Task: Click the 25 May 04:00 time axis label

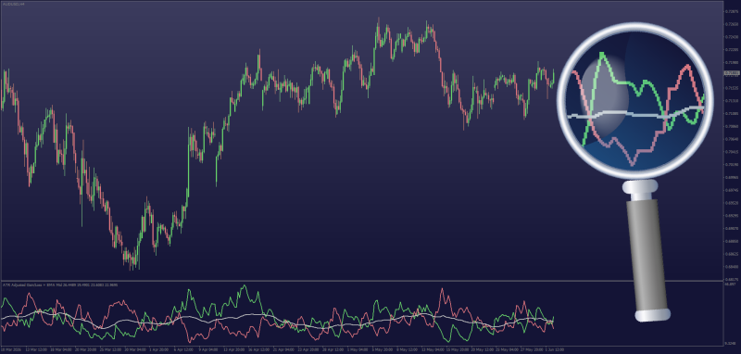Action: (507, 349)
